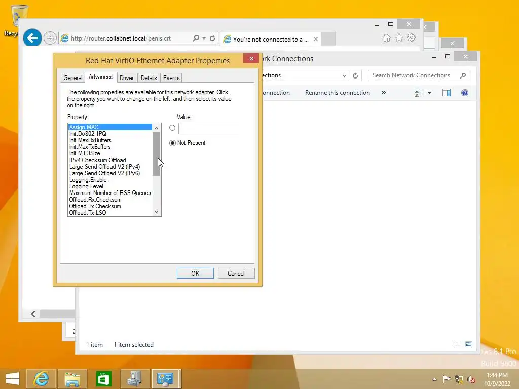This screenshot has width=519, height=389.
Task: Switch to the Driver tab
Action: click(127, 77)
